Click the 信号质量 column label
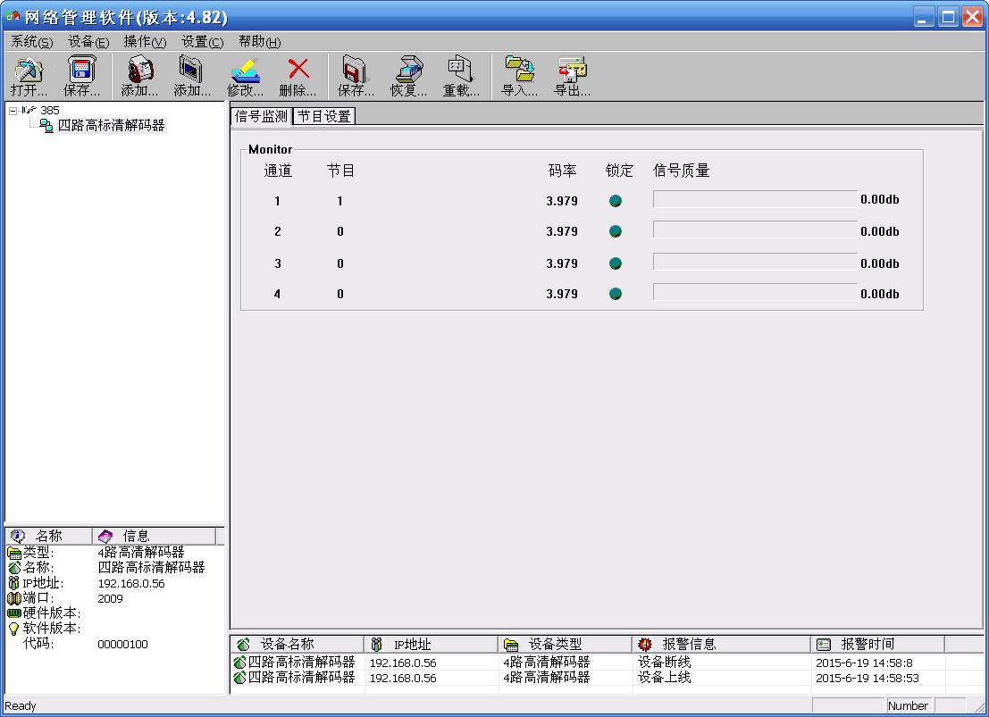 (x=681, y=171)
